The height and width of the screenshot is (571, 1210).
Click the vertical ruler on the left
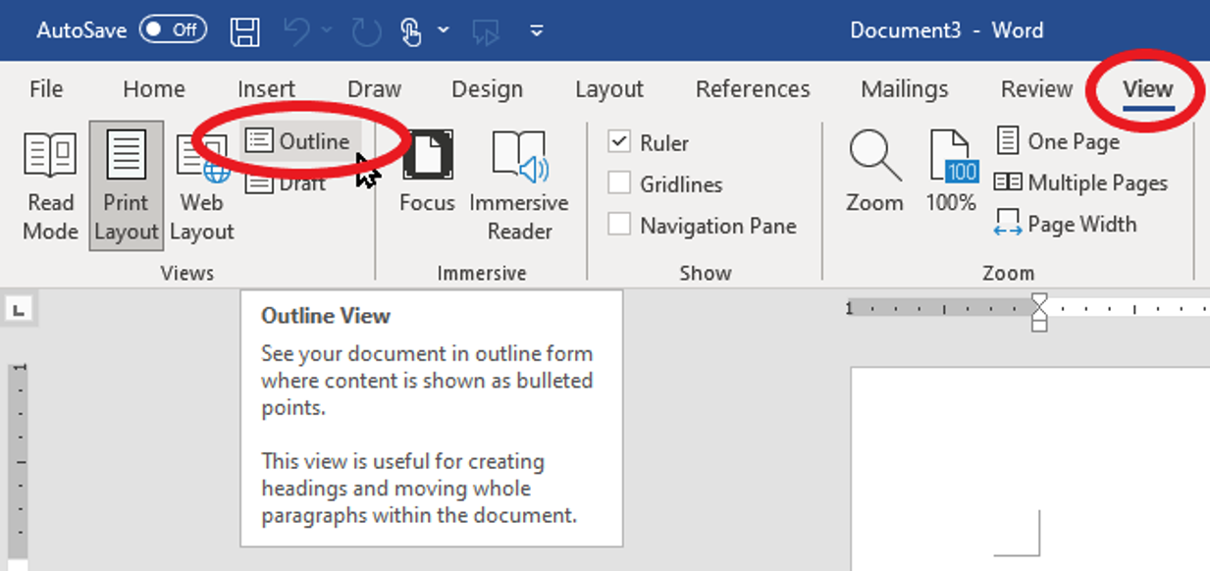[20, 461]
